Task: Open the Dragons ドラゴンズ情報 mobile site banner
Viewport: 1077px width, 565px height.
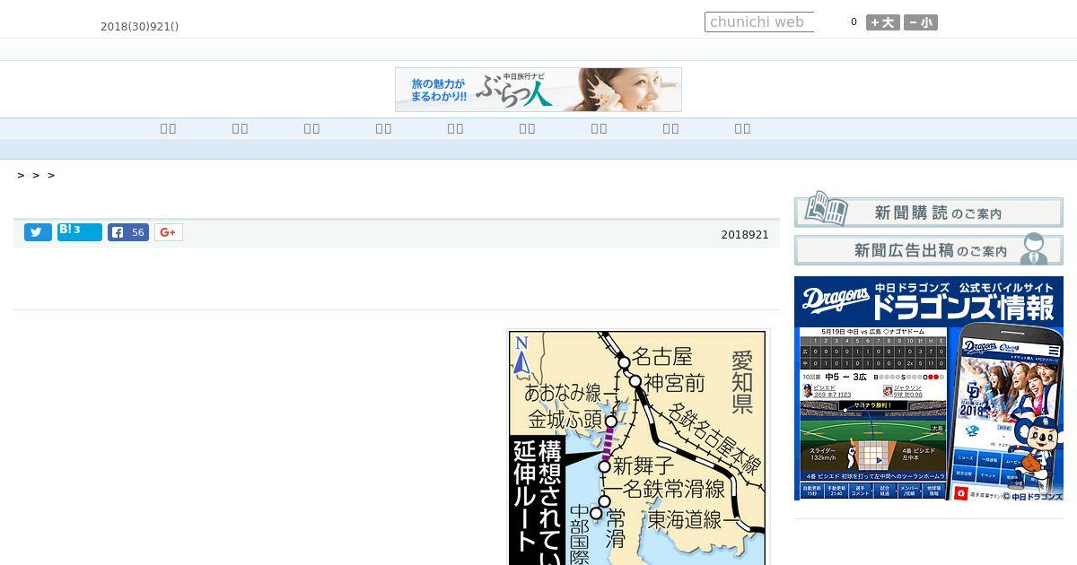Action: pos(929,388)
